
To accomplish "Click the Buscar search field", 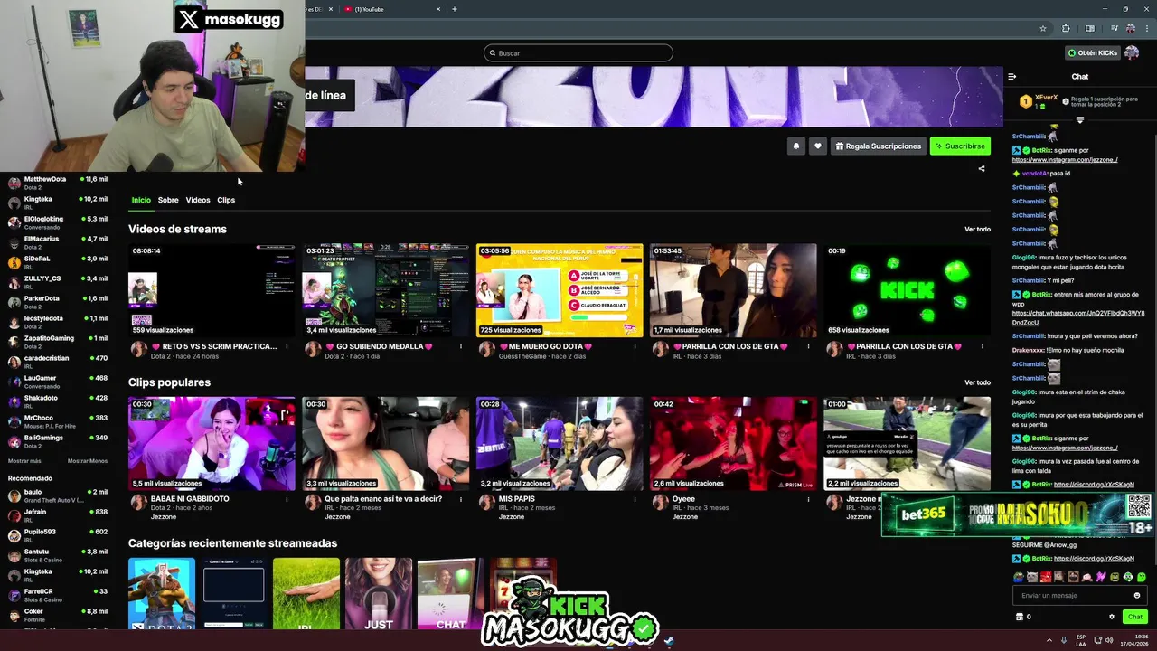I will 578,52.
